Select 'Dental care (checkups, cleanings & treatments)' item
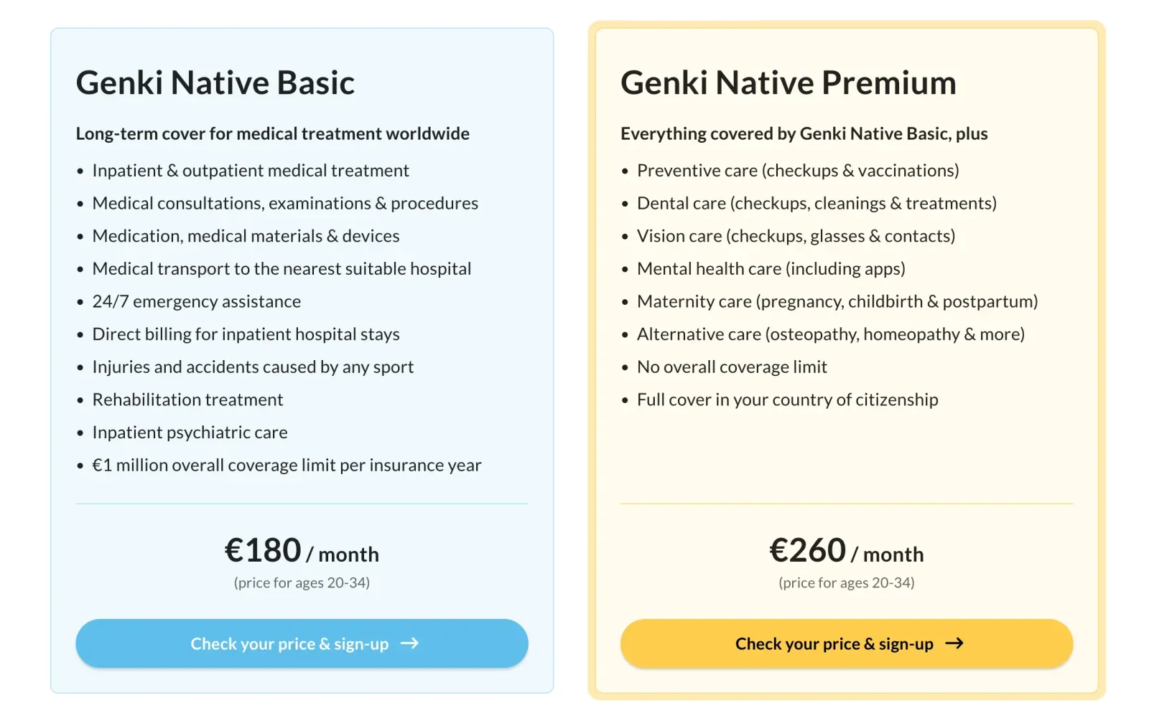 pyautogui.click(x=817, y=203)
